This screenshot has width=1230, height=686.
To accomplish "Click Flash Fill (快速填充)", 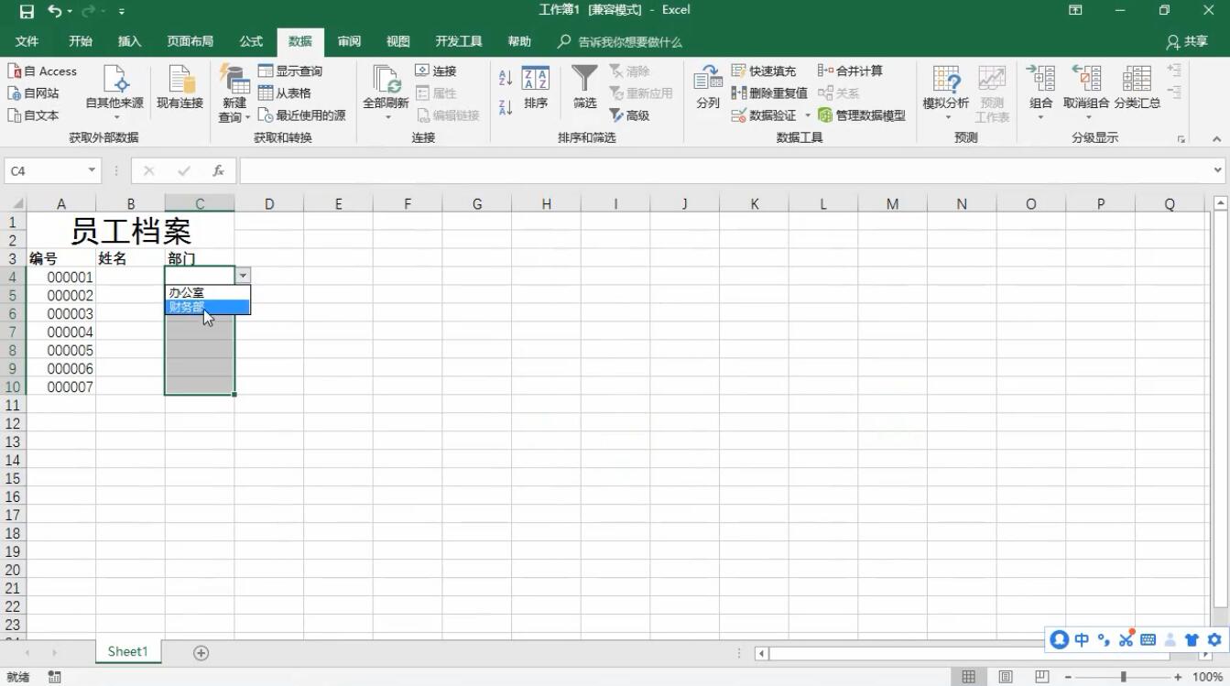I will pos(765,71).
